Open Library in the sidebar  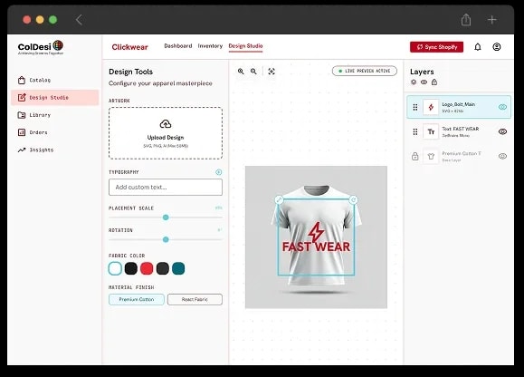click(34, 115)
